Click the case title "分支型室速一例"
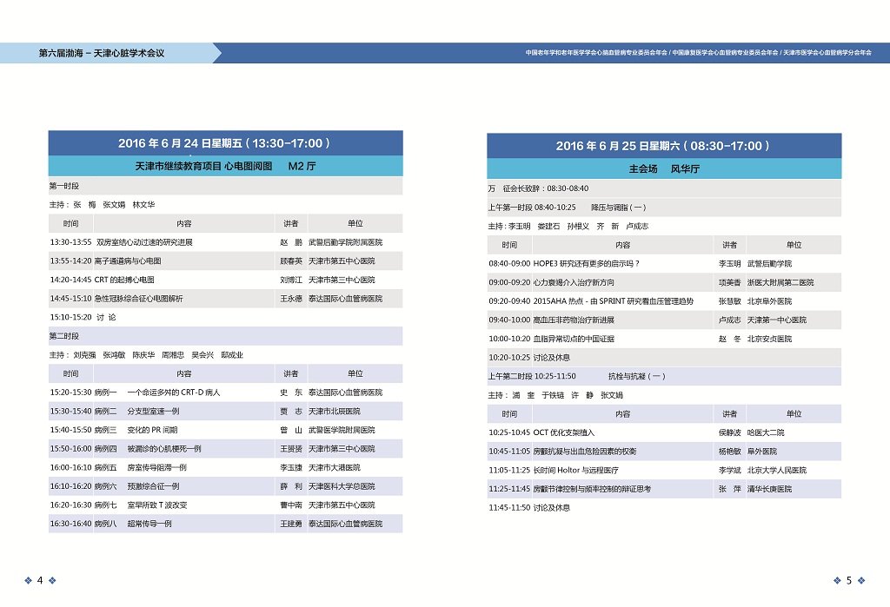 tap(153, 412)
